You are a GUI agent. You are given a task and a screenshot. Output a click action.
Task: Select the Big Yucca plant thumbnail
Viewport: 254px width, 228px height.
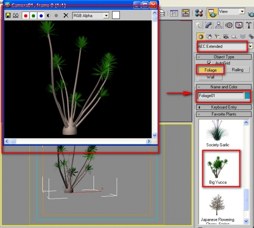pos(218,170)
